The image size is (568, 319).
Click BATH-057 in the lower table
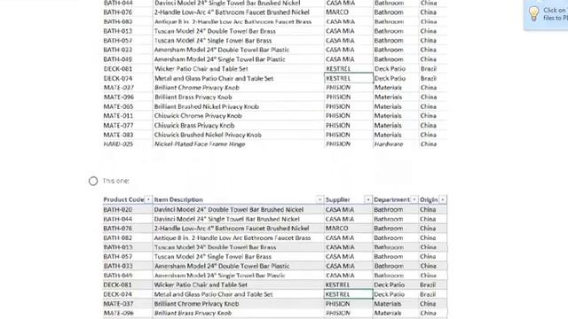[x=118, y=257]
